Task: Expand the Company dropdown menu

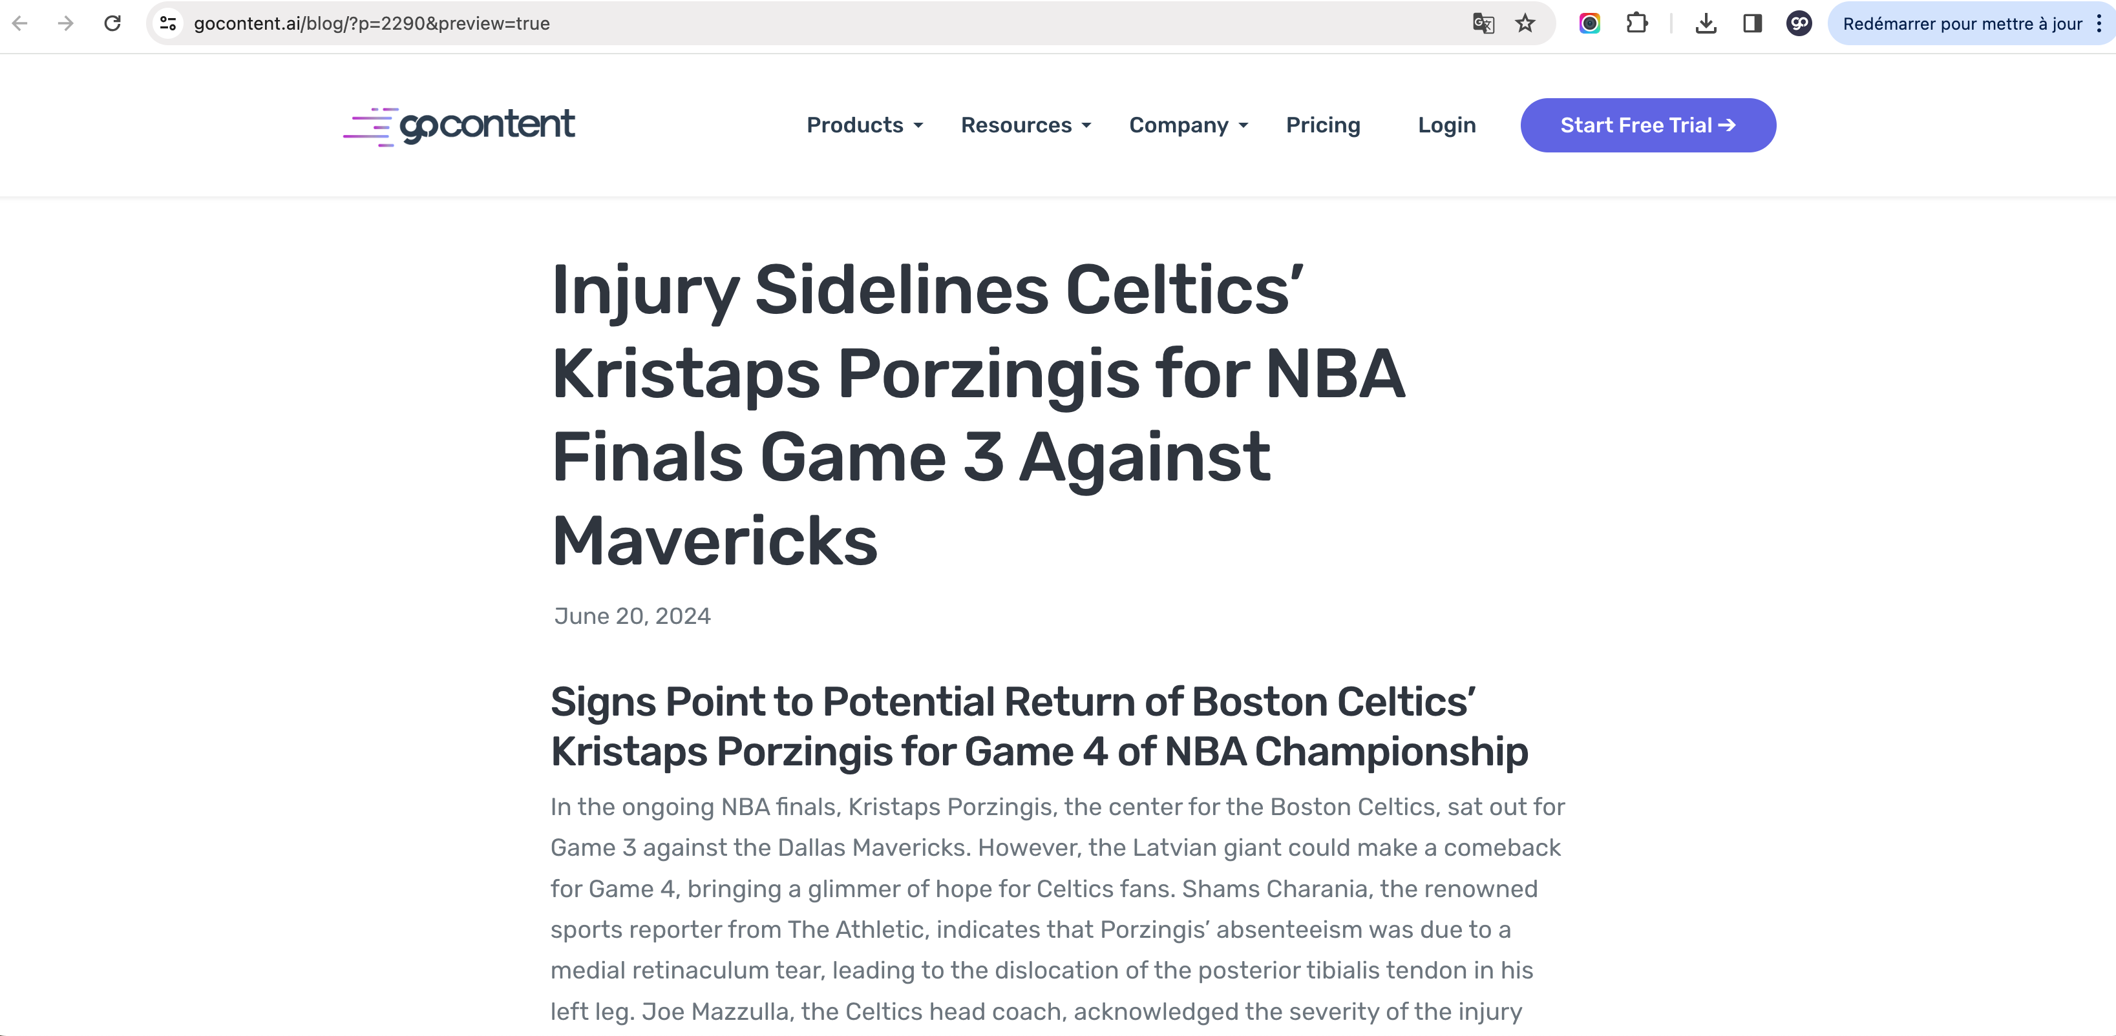Action: coord(1188,125)
